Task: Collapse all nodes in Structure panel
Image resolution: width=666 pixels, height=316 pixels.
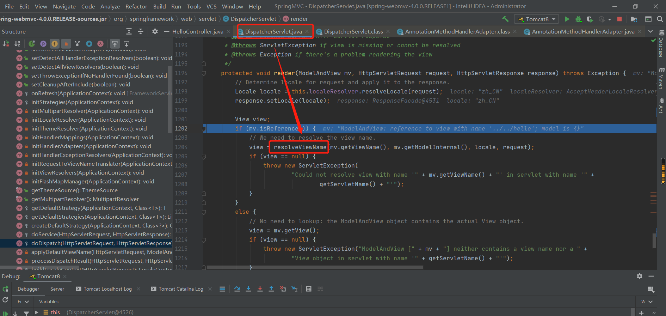Action: coord(141,31)
